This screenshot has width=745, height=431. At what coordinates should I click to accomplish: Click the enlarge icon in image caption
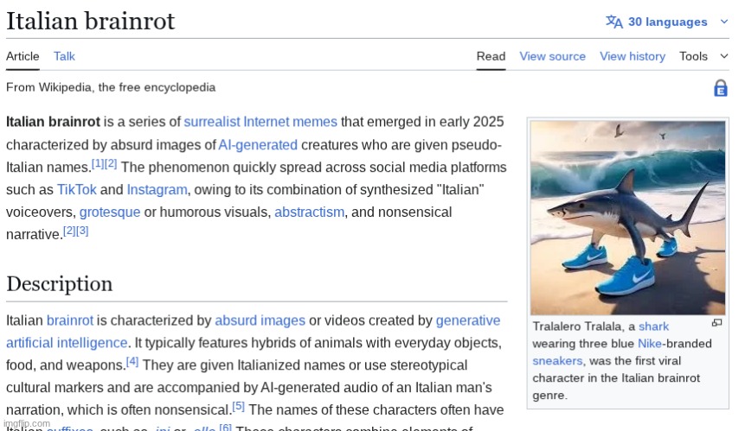[x=717, y=323]
